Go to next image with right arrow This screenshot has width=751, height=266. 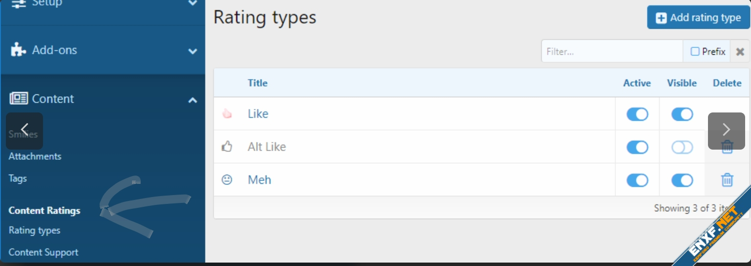(x=726, y=131)
